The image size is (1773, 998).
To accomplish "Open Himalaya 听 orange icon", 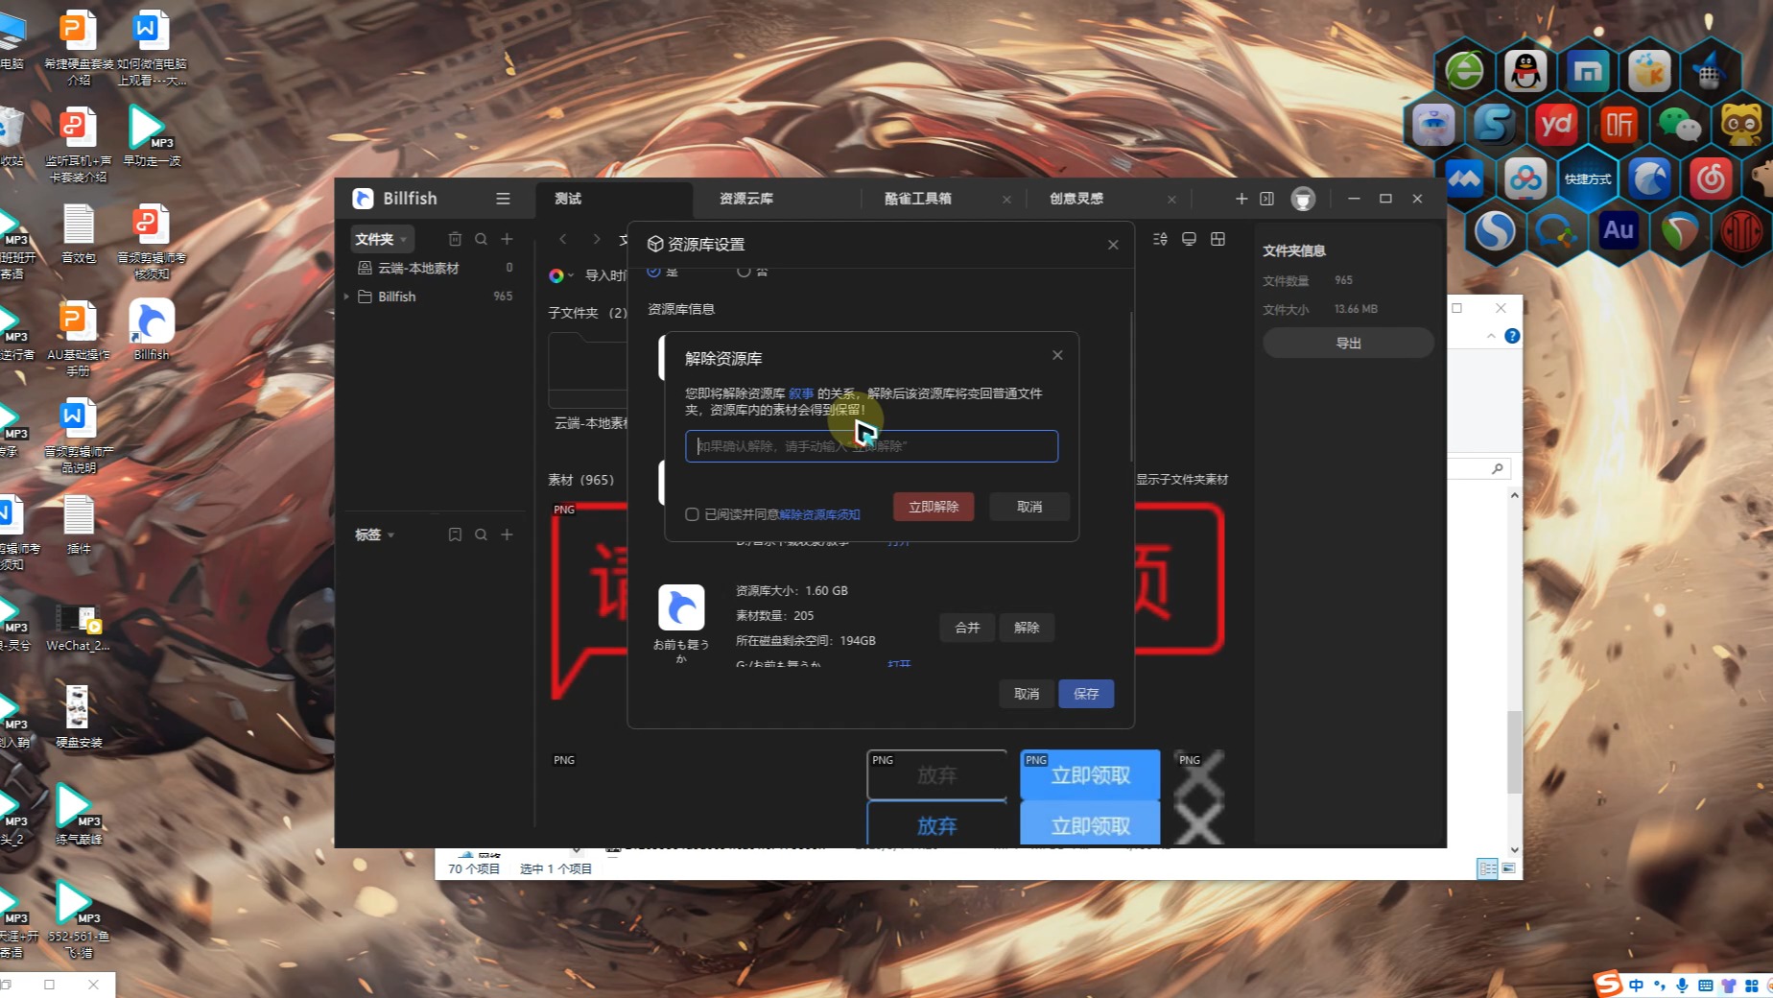I will pos(1619,125).
